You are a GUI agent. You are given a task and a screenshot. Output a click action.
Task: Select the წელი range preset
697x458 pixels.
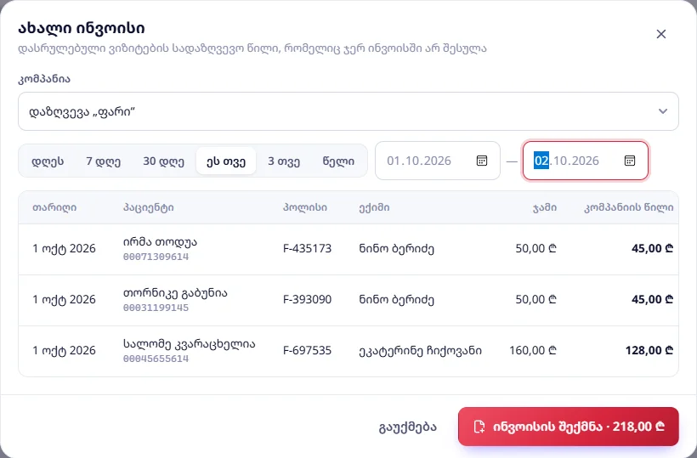click(338, 161)
